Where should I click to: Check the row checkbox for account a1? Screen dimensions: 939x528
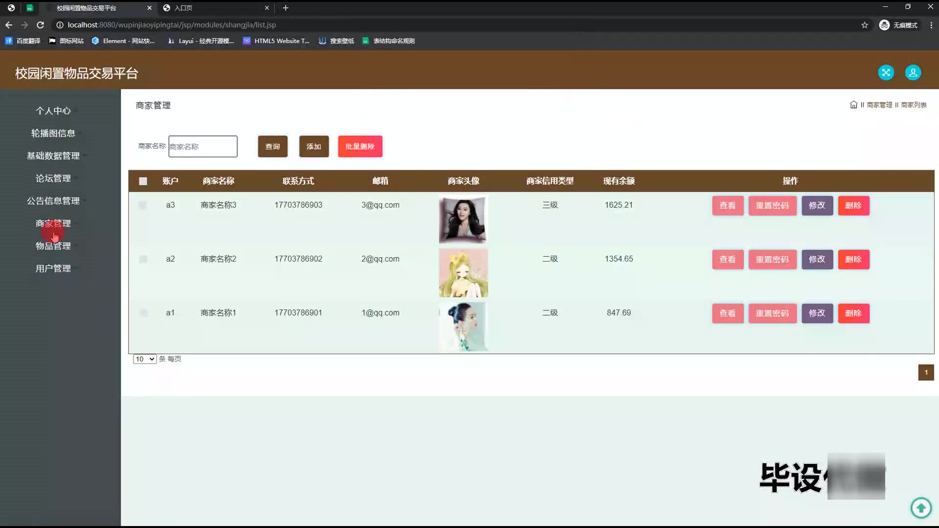coord(143,313)
